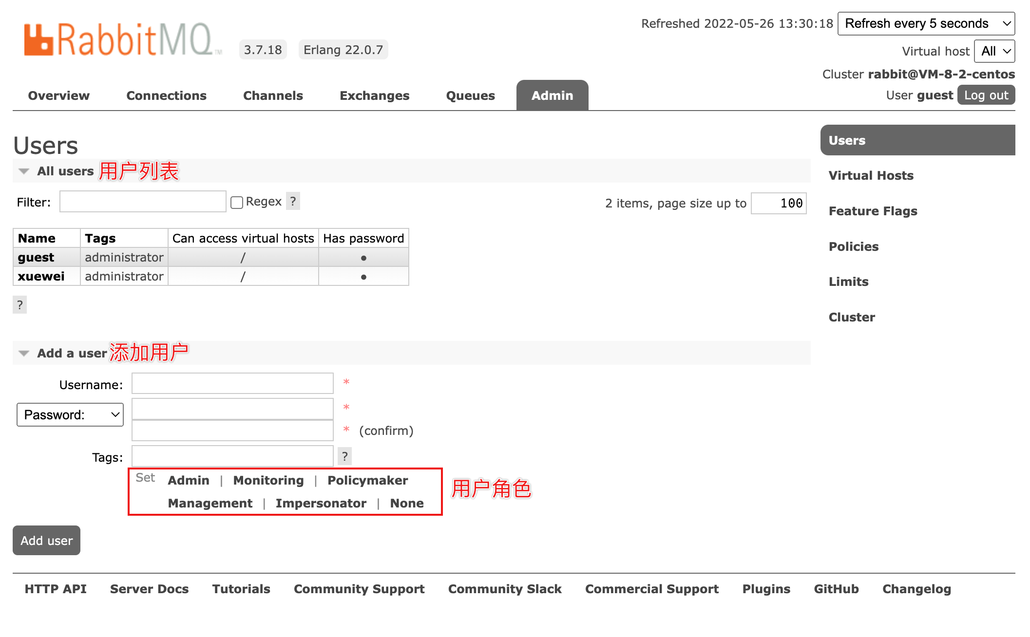Click the page size value field

coord(779,203)
